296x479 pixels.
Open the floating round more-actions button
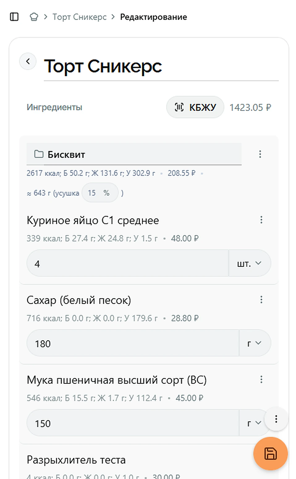[276, 419]
